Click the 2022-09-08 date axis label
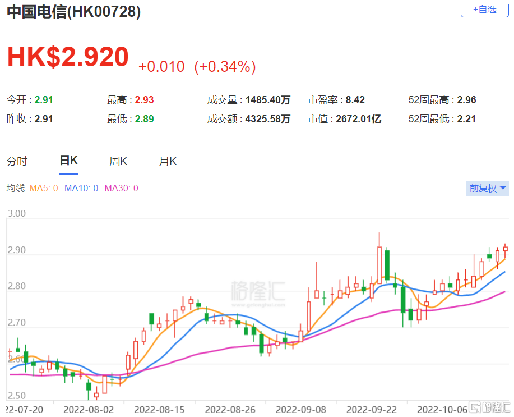 click(301, 410)
